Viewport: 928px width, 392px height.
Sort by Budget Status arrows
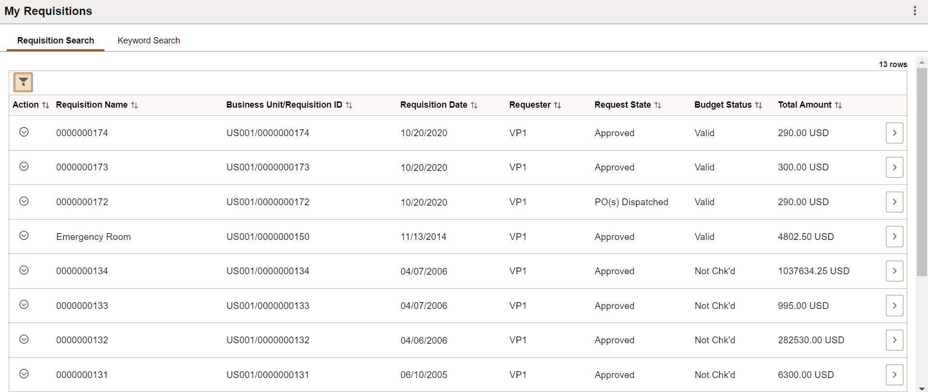point(758,105)
